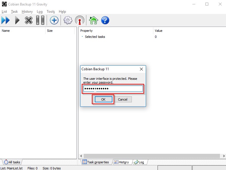
Task: Click Cancel in password dialog
Action: 123,99
